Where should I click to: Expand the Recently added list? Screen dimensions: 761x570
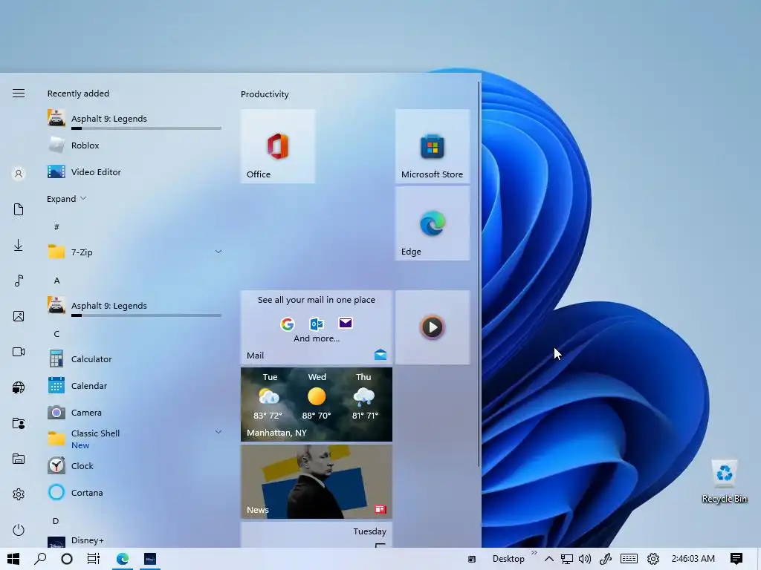click(66, 199)
